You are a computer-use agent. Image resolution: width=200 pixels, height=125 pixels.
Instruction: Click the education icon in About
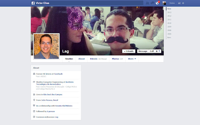coord(34,82)
